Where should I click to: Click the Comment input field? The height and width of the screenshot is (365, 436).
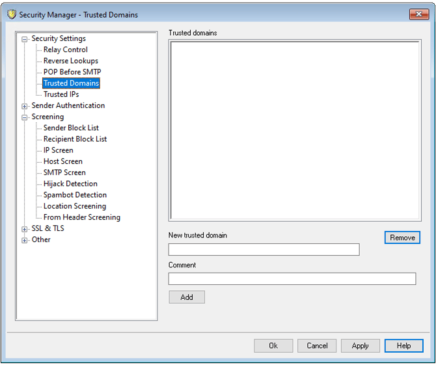click(x=292, y=279)
